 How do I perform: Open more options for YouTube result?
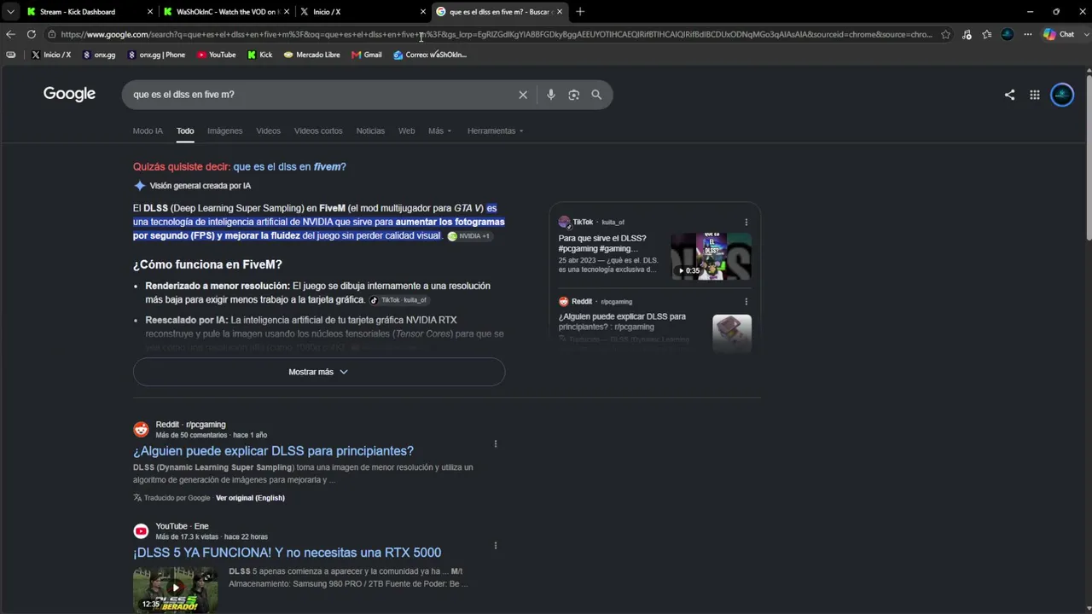point(496,546)
